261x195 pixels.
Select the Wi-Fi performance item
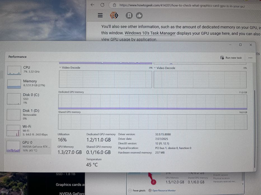click(x=28, y=130)
